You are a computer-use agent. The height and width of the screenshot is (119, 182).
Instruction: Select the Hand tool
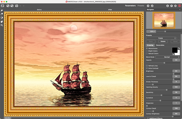(x=2, y=22)
